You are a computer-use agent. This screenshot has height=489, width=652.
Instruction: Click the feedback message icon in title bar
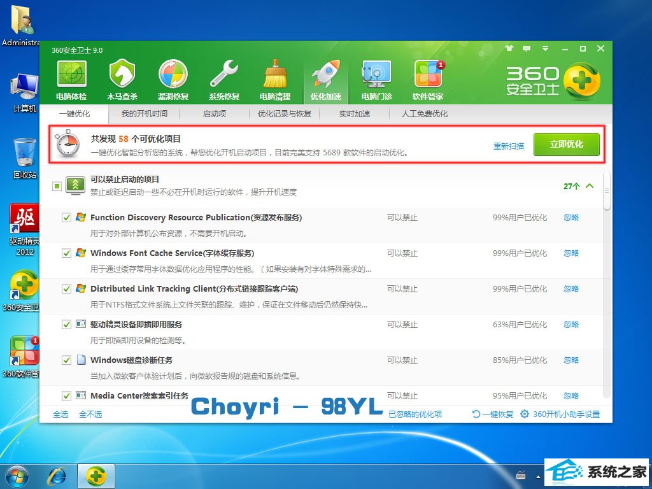click(x=527, y=48)
